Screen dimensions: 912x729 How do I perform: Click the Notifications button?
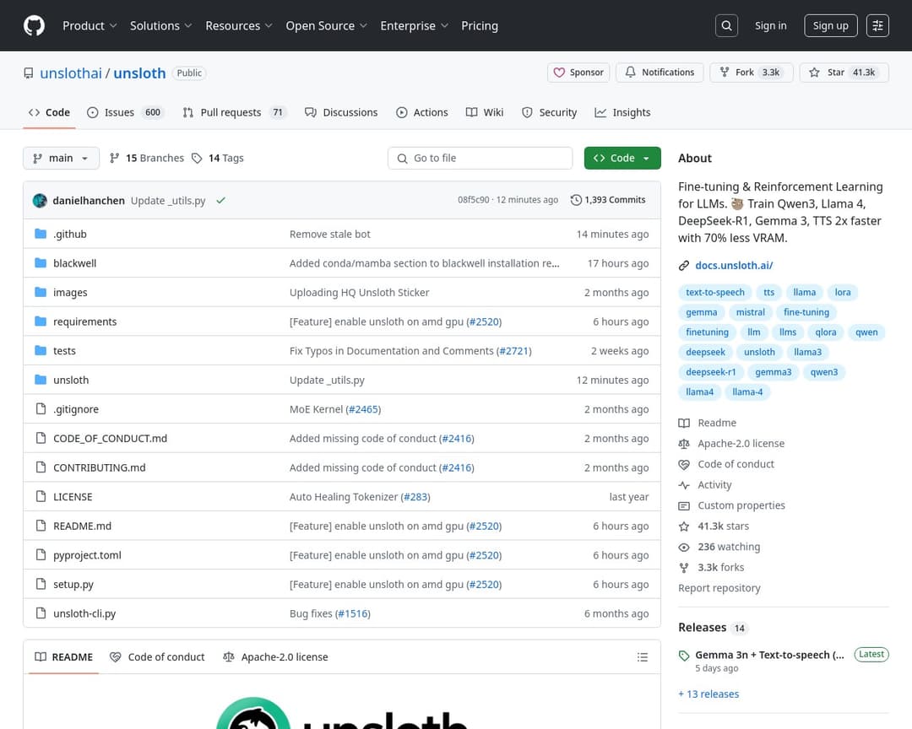click(x=660, y=73)
